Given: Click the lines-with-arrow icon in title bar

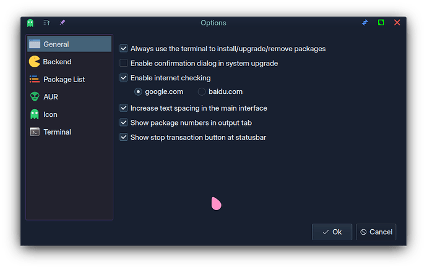Looking at the screenshot, I should (x=46, y=23).
